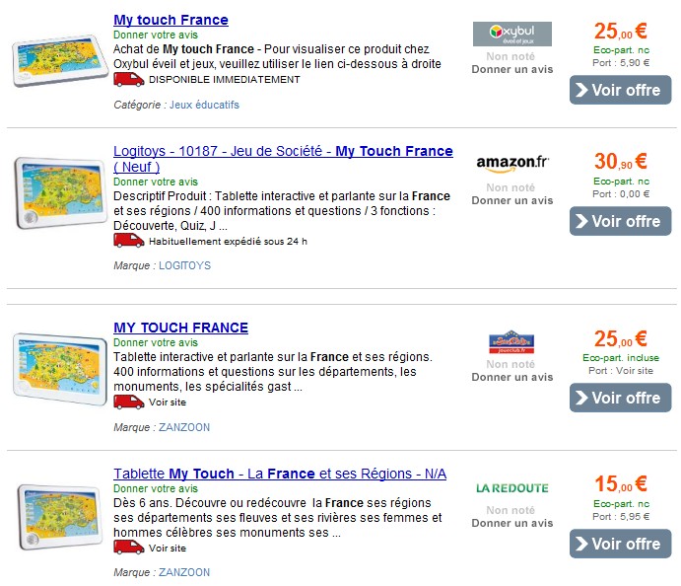Image resolution: width=681 pixels, height=586 pixels.
Task: Click the red truck beside DISPONIBLE IMMEDIATEMENT
Action: pos(128,80)
